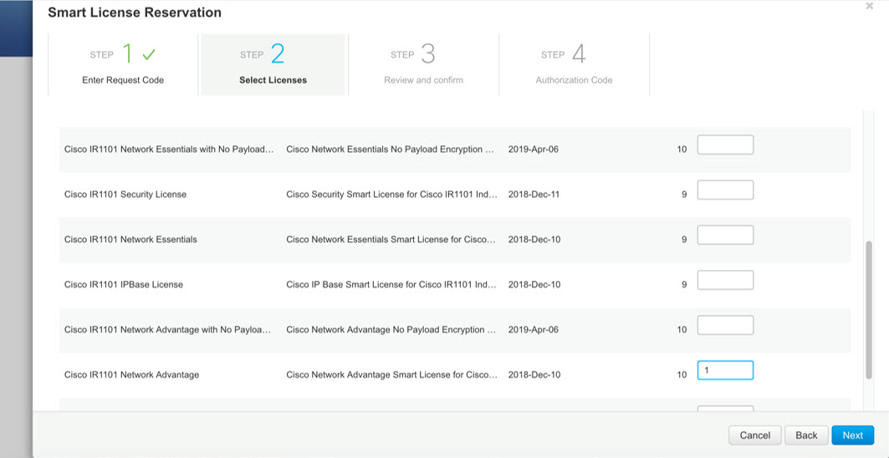
Task: Click description 'Cisco Network Advantage Smart License for Cisco'
Action: pos(391,374)
